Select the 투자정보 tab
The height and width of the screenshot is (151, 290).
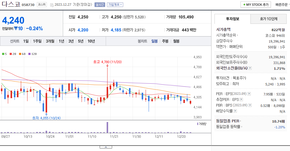click(x=233, y=19)
